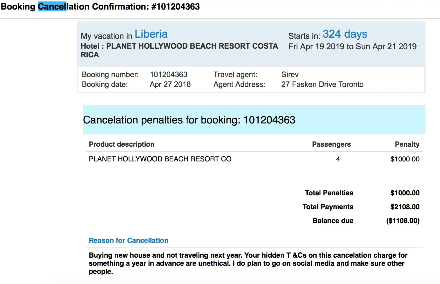
Task: Click the Reason for Cancellation heading
Action: click(129, 241)
